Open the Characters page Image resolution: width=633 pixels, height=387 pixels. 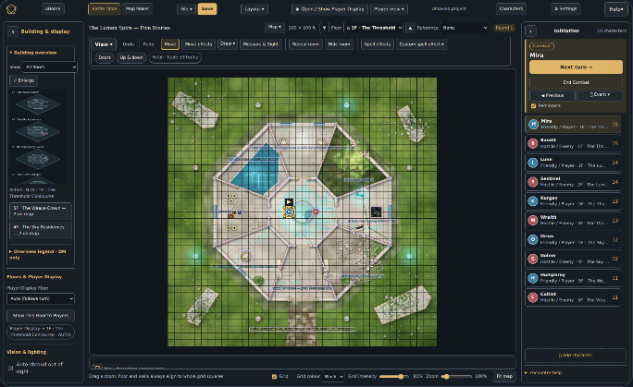[x=511, y=9]
